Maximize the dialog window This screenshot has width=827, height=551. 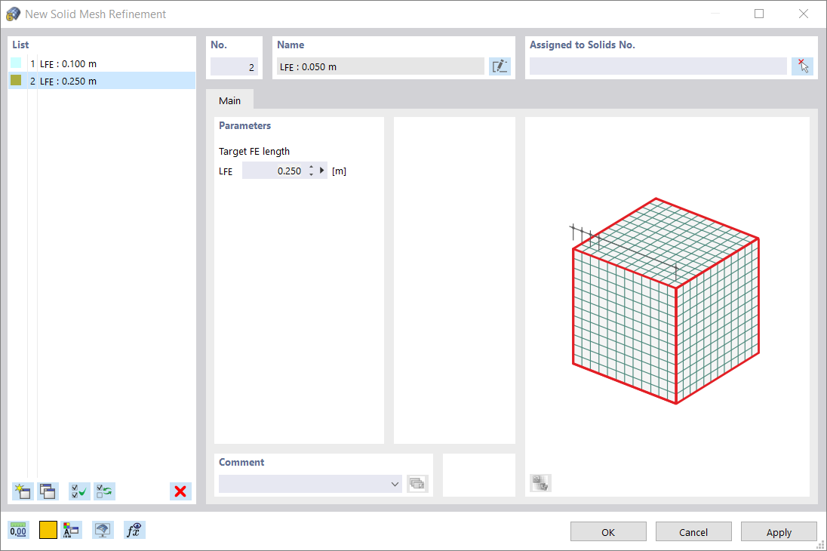(x=759, y=14)
